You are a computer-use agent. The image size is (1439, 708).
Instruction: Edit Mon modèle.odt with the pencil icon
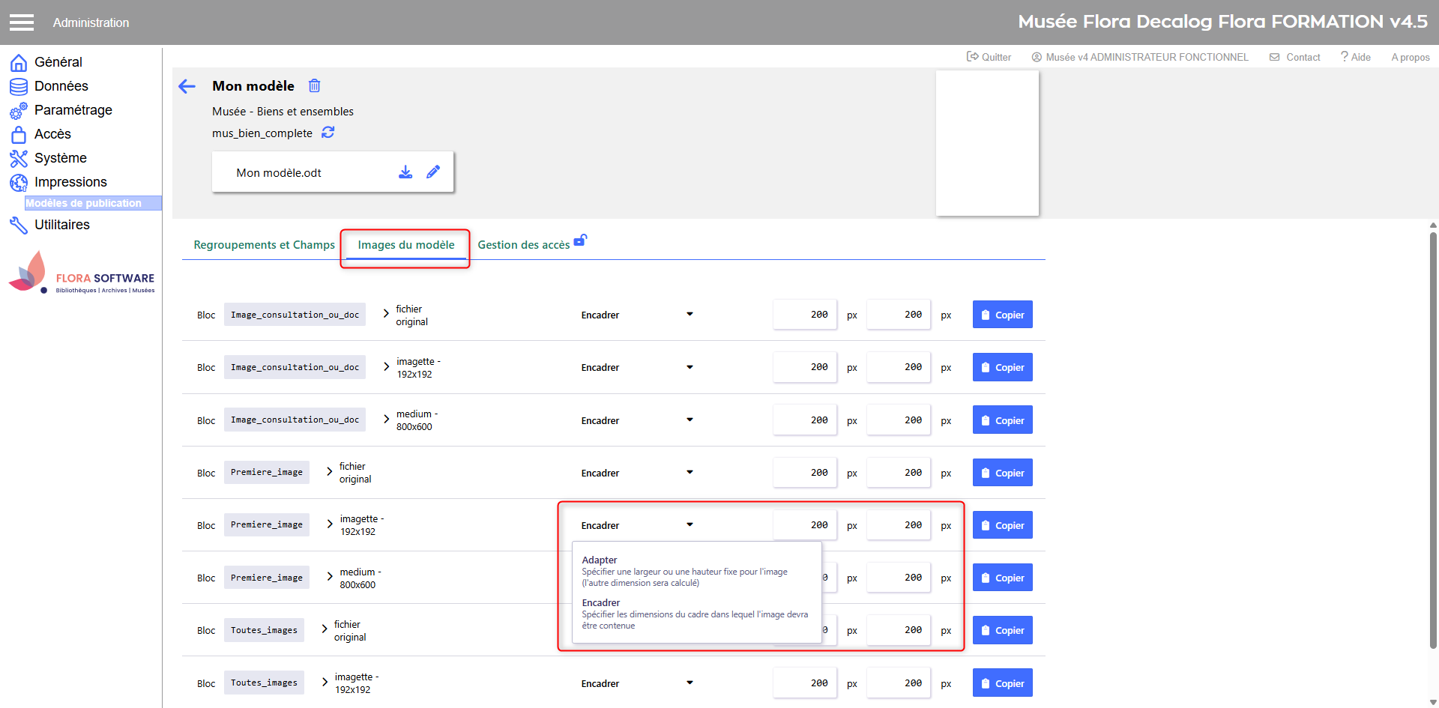[x=433, y=172]
